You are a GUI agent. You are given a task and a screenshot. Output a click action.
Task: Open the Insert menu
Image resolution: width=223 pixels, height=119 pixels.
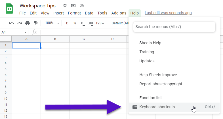pyautogui.click(x=59, y=13)
